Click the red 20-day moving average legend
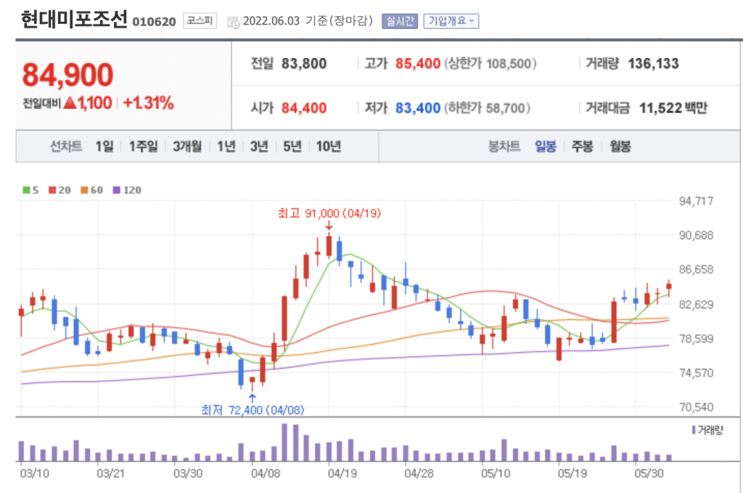This screenshot has width=743, height=493. tap(60, 190)
